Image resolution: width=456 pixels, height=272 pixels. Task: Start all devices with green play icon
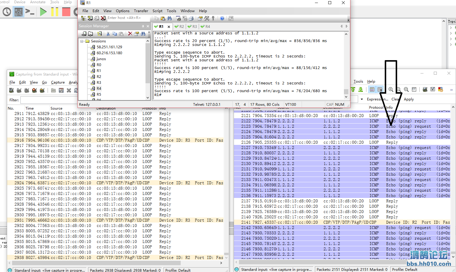point(43,12)
